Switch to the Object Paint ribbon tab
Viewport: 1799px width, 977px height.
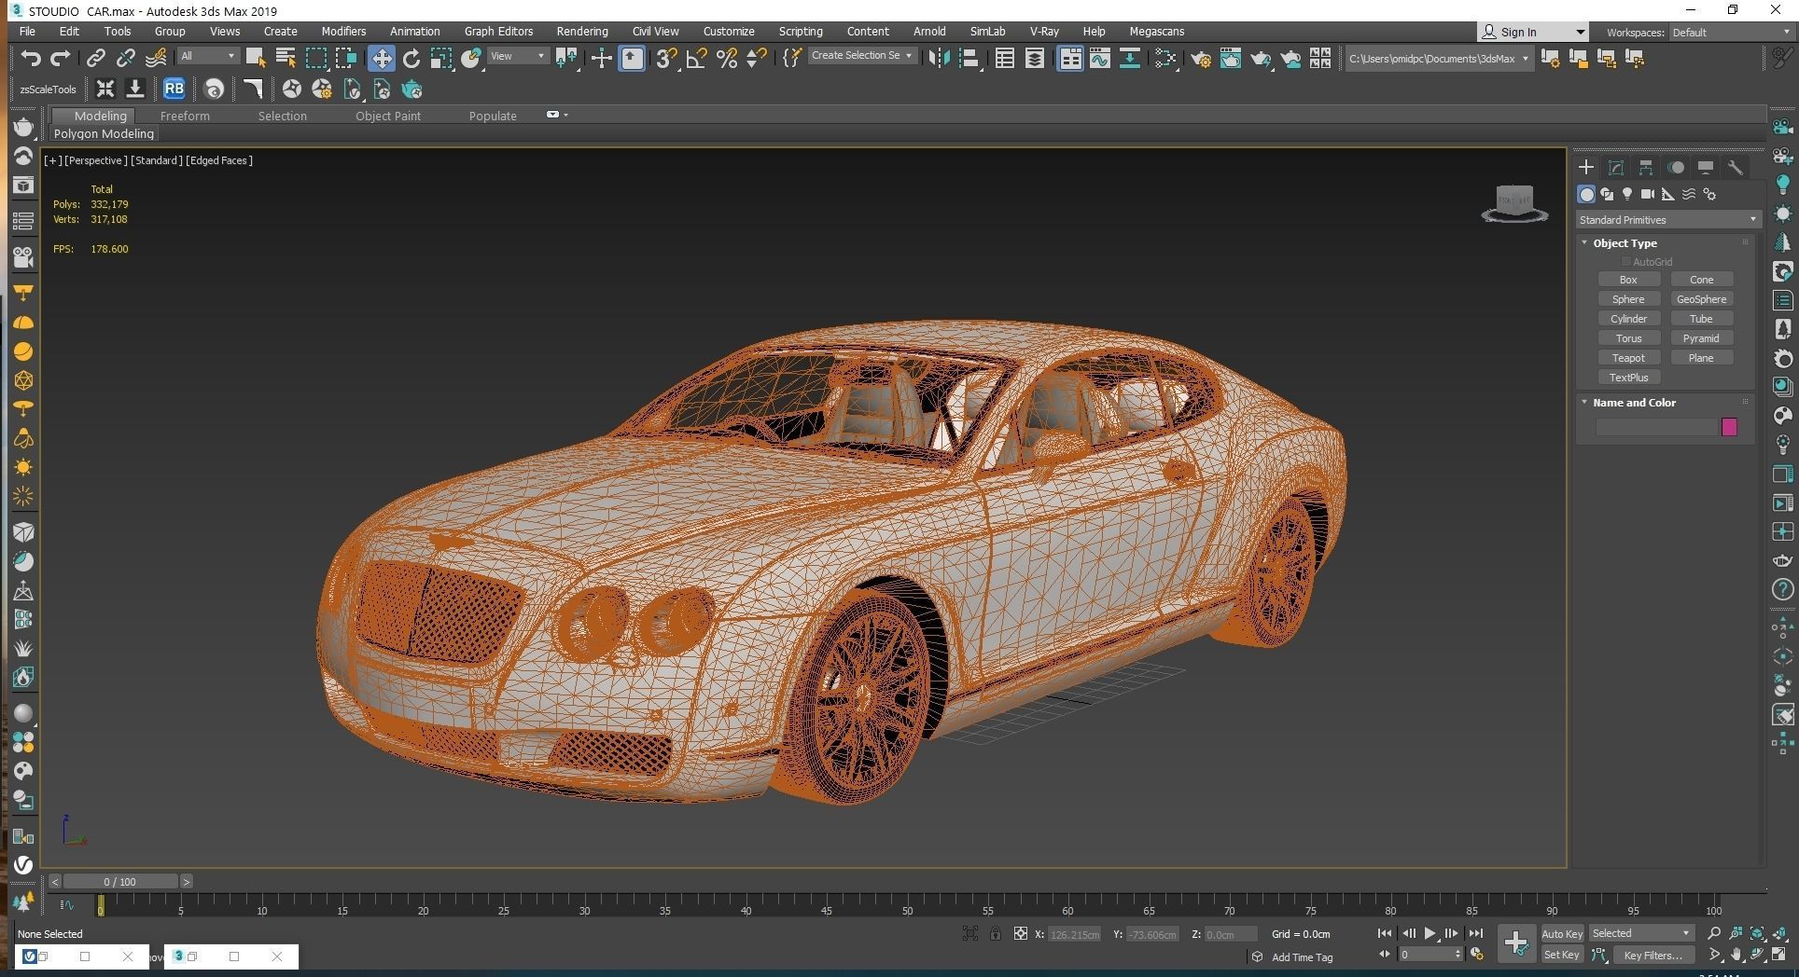coord(388,116)
